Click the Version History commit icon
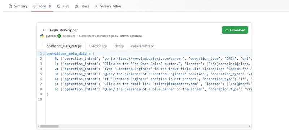 pyautogui.click(x=96, y=6)
